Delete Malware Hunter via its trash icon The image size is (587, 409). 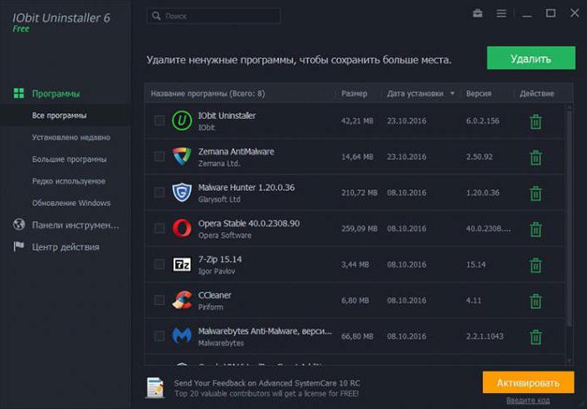(536, 193)
